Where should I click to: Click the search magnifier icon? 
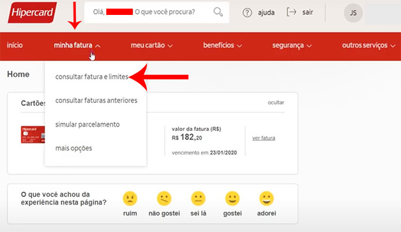point(218,11)
